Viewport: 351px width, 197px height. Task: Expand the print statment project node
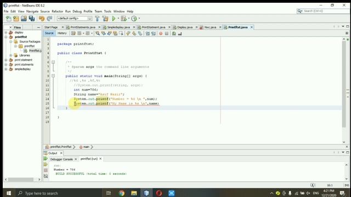coord(6,60)
